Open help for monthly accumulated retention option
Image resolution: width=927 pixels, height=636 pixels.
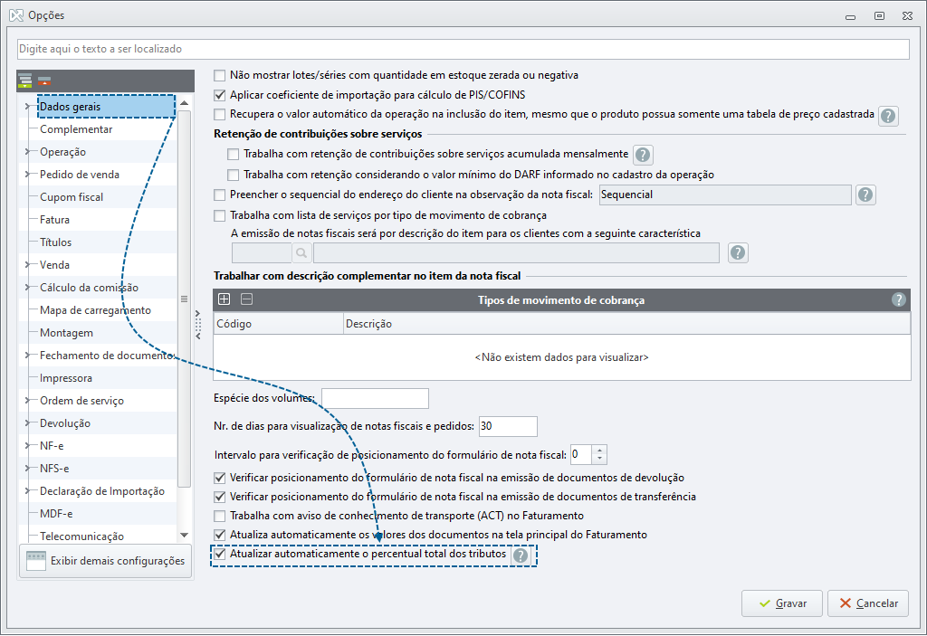pos(643,155)
